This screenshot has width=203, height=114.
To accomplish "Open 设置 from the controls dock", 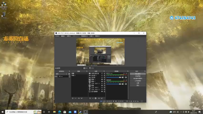I will [138, 83].
